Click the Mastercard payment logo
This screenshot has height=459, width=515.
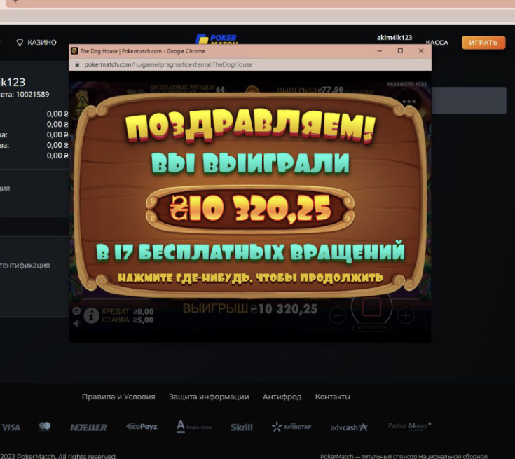click(45, 426)
